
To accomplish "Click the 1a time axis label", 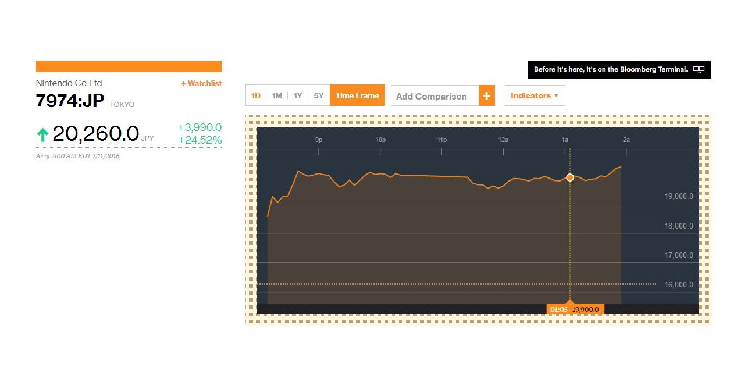I will [565, 140].
